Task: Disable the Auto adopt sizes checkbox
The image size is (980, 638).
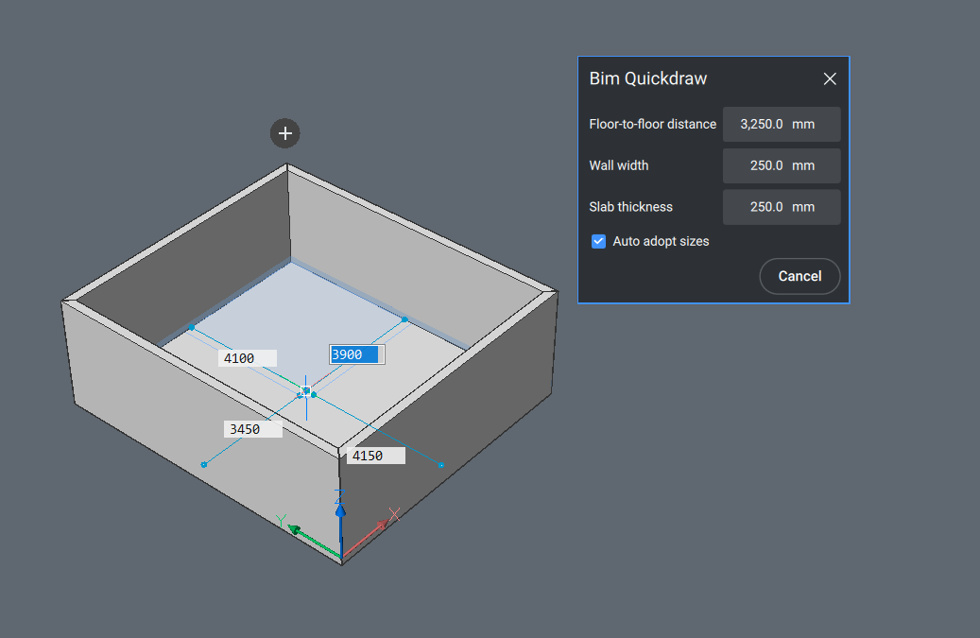Action: tap(598, 241)
